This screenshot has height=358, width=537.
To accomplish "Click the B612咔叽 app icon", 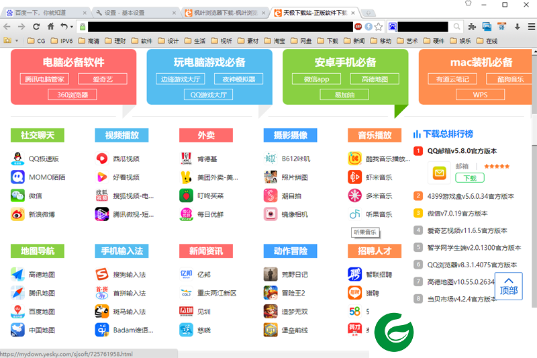I will 271,159.
